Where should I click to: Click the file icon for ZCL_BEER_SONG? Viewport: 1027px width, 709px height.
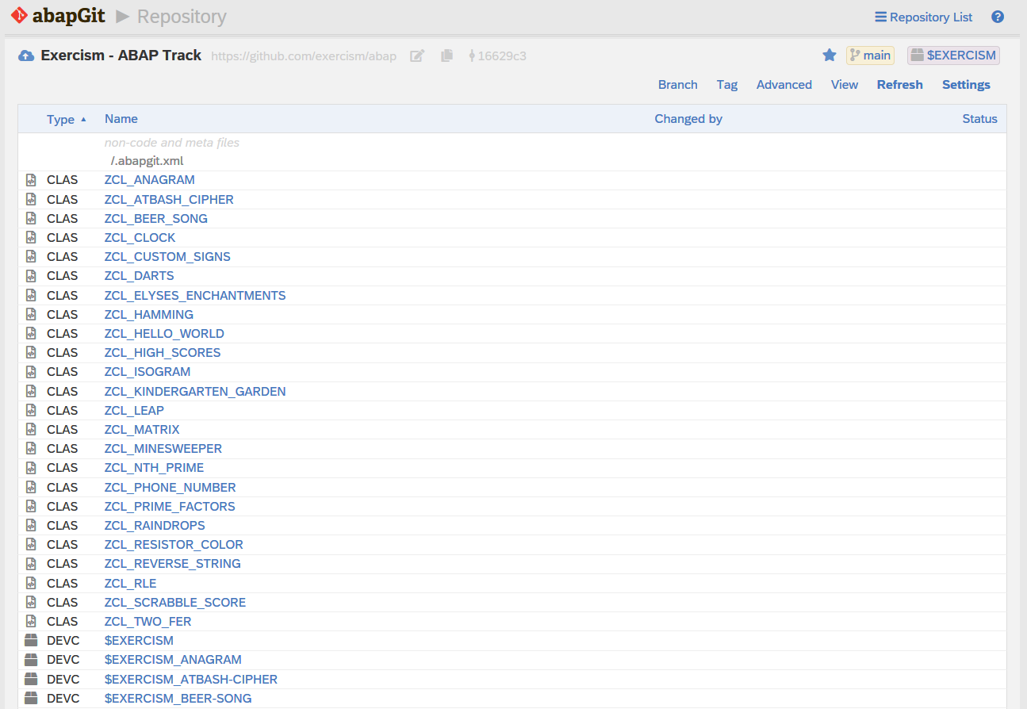[31, 218]
